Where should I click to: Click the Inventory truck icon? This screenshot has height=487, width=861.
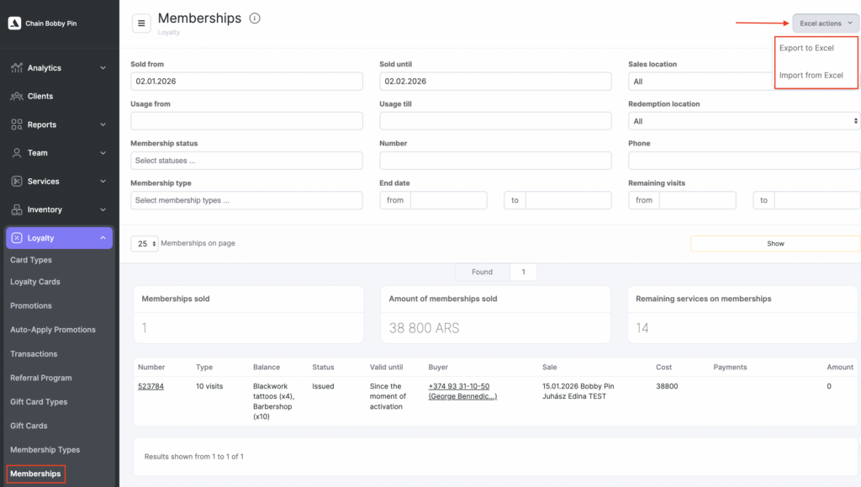17,209
